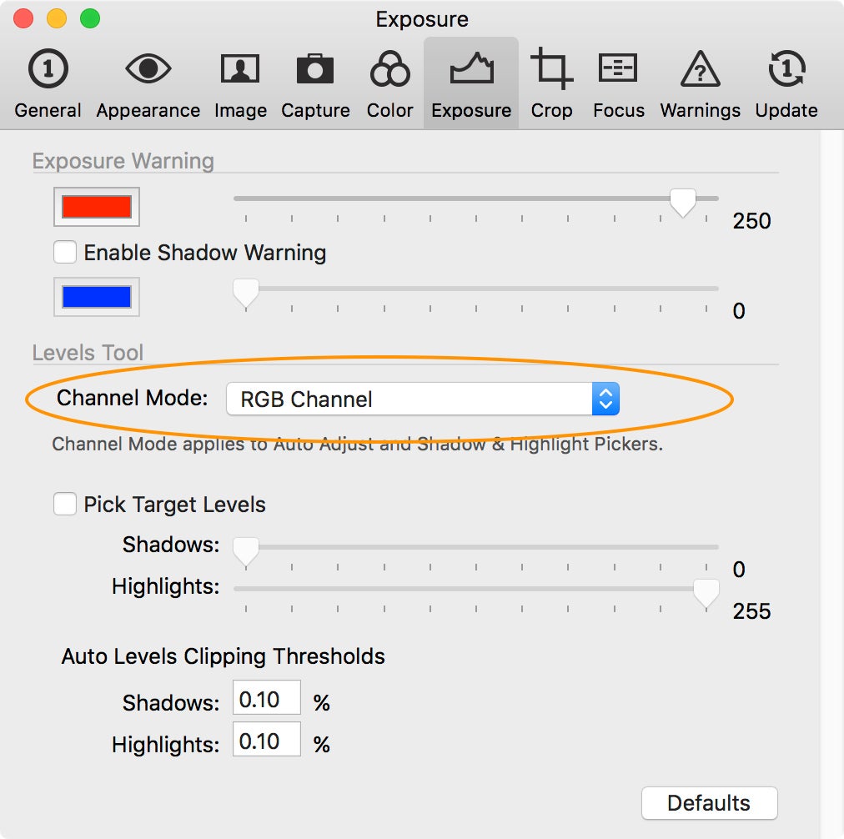This screenshot has height=839, width=844.
Task: Open the Channel Mode dropdown
Action: [x=423, y=399]
